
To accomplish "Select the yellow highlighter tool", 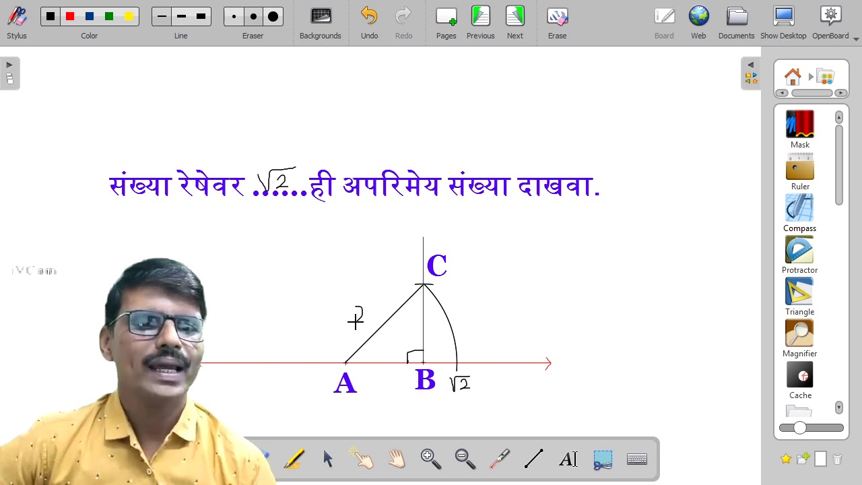I will pyautogui.click(x=294, y=459).
